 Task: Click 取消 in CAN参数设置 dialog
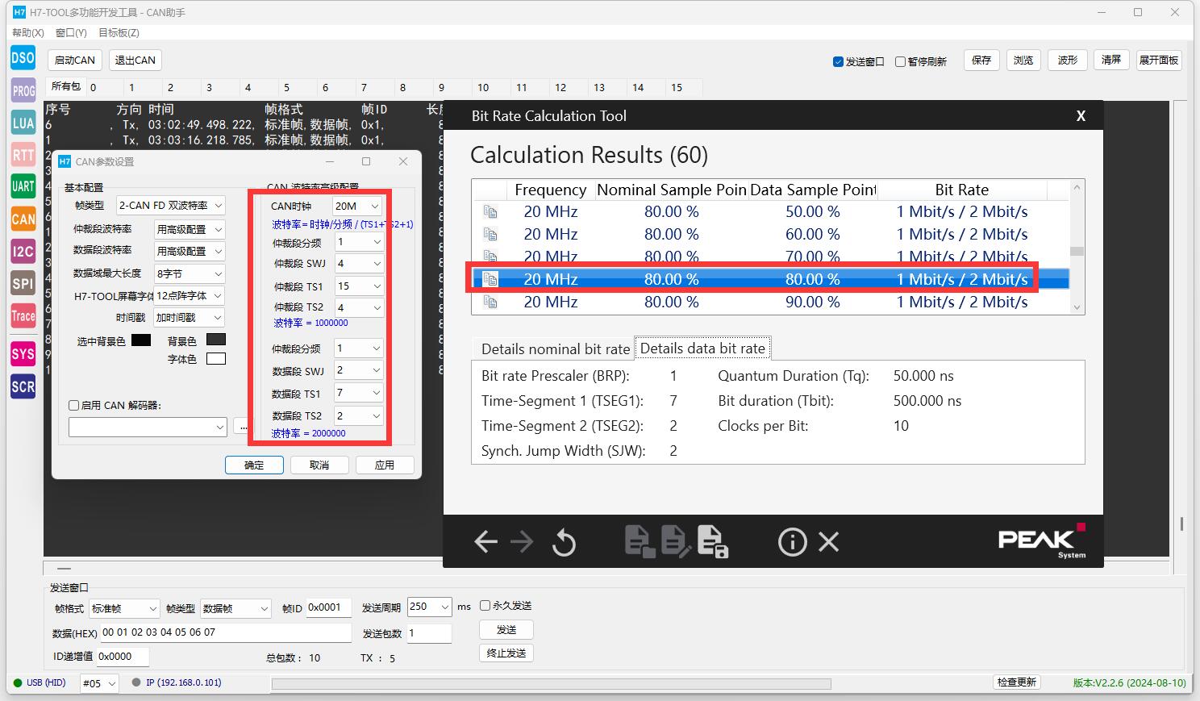tap(319, 465)
